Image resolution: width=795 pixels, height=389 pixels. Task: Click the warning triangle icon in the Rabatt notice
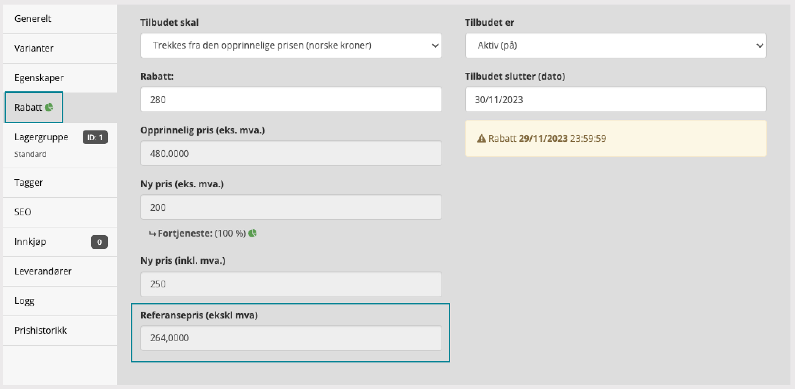click(481, 138)
